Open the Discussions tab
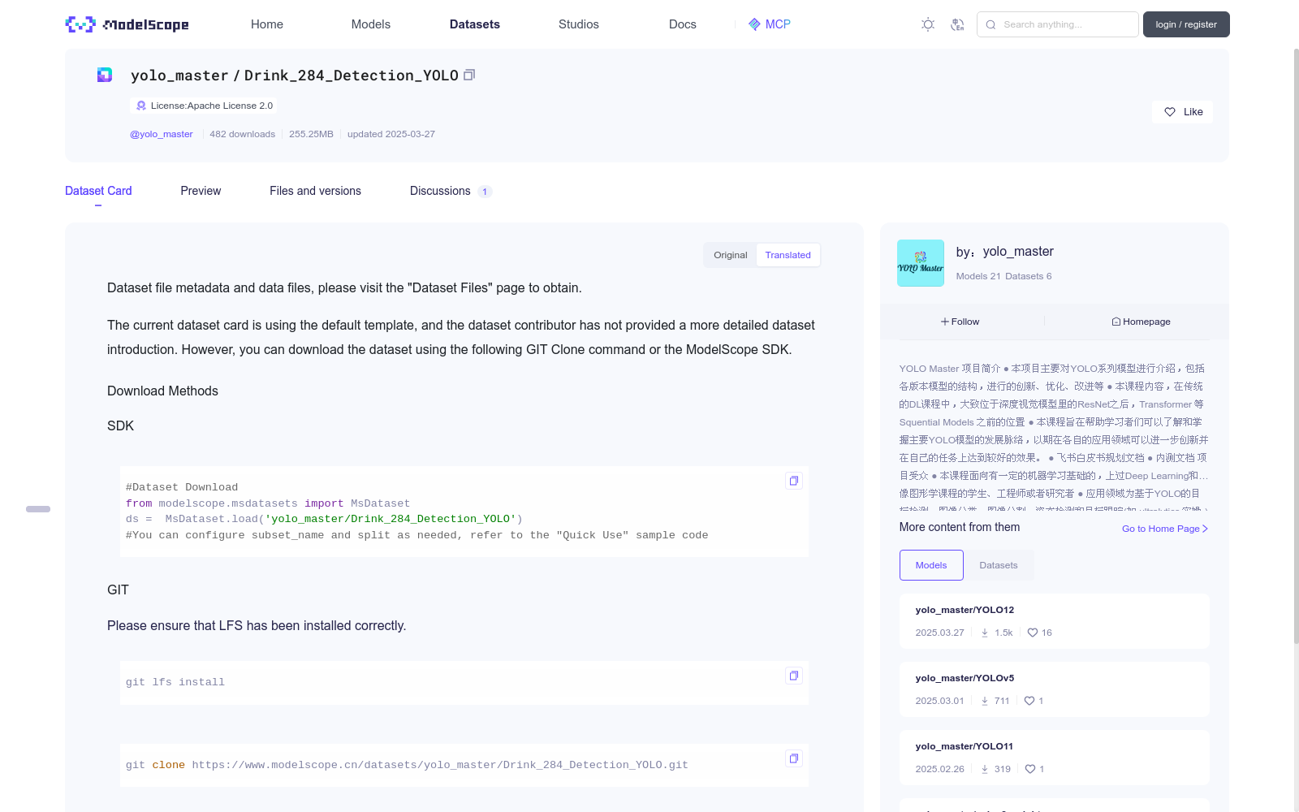This screenshot has width=1299, height=812. (451, 191)
